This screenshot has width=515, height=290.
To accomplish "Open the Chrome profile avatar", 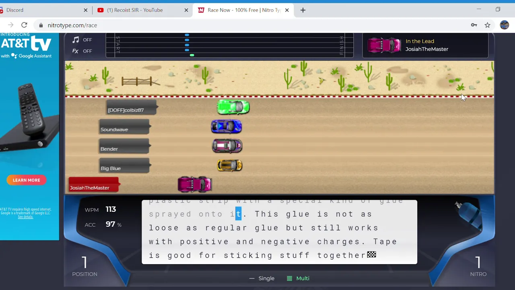I will [505, 25].
